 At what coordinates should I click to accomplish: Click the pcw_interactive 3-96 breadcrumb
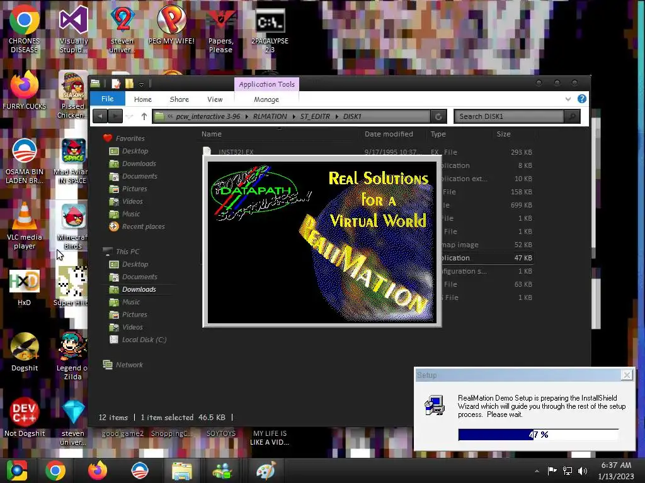pos(208,116)
